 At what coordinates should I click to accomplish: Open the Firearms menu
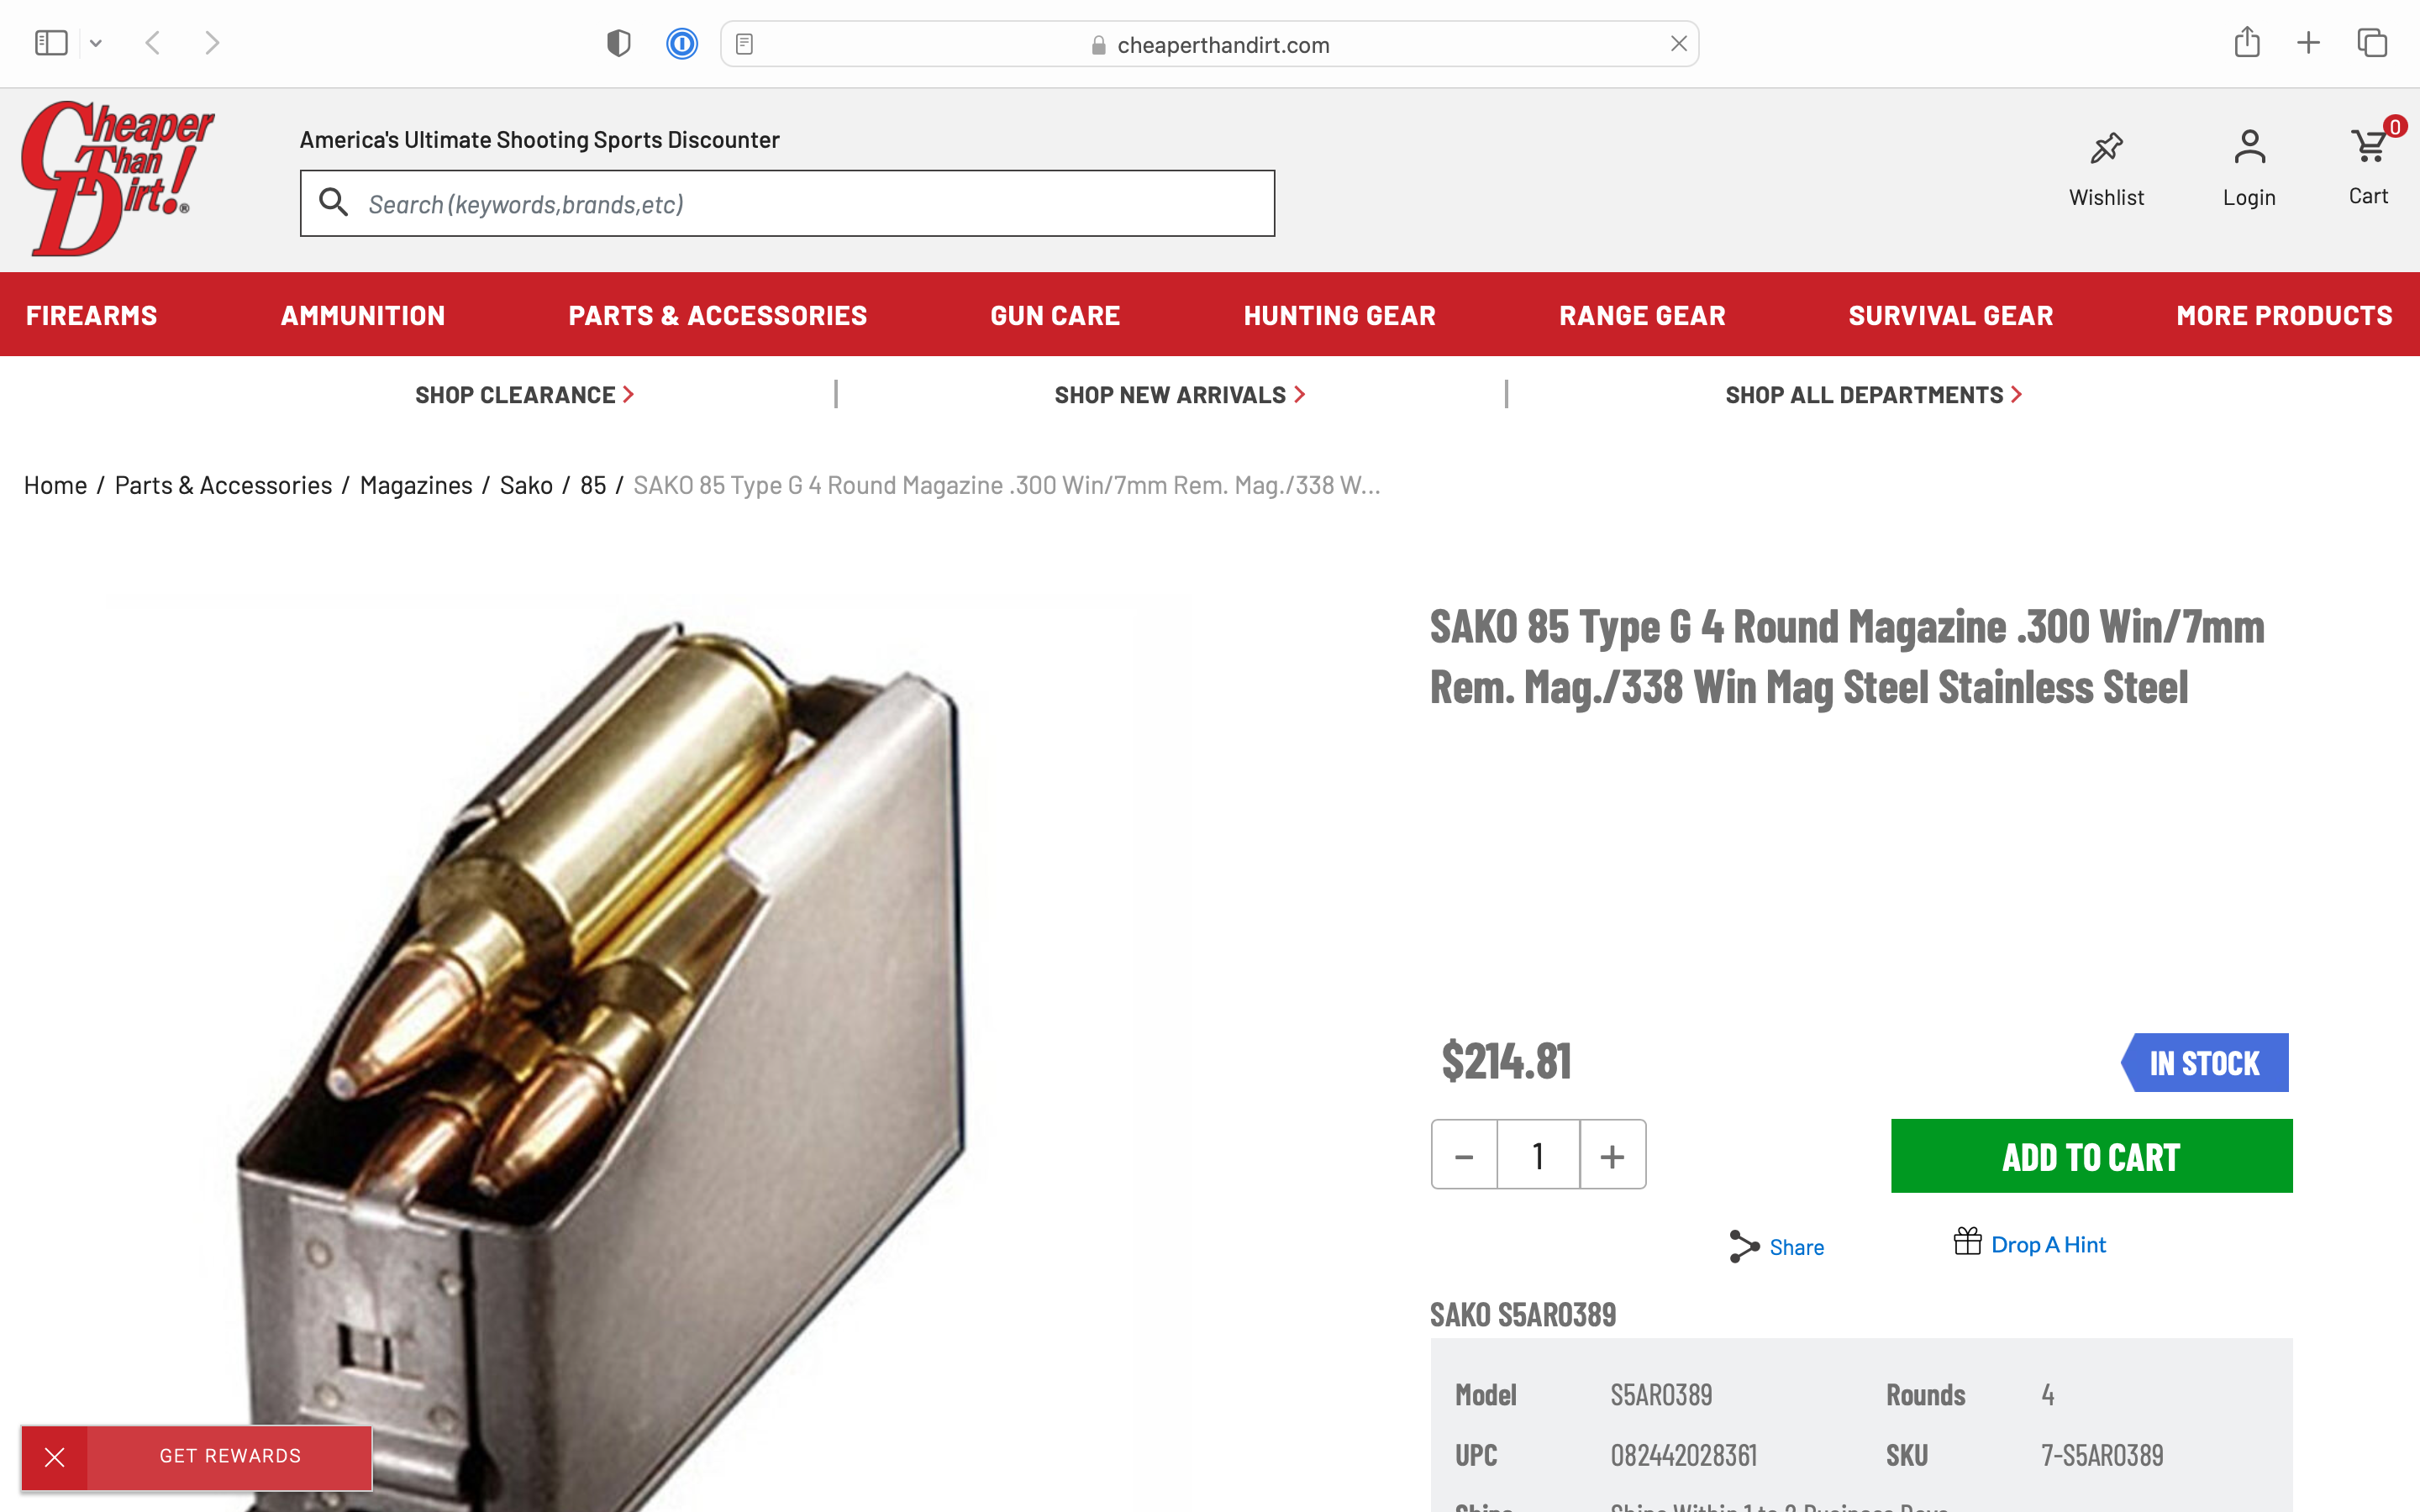click(92, 315)
